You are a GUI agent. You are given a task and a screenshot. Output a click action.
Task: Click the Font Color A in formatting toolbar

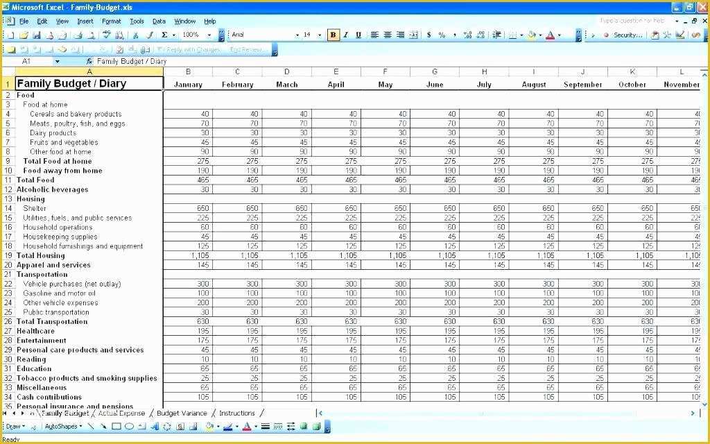coord(550,35)
